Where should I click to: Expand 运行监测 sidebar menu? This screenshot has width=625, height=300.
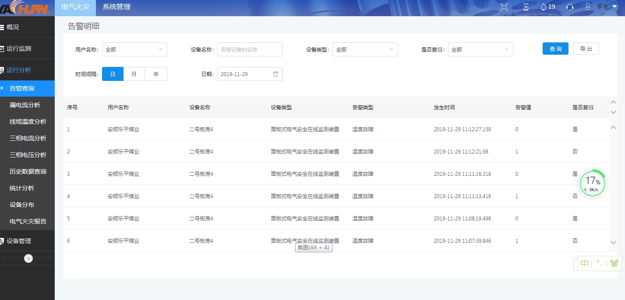pos(27,49)
